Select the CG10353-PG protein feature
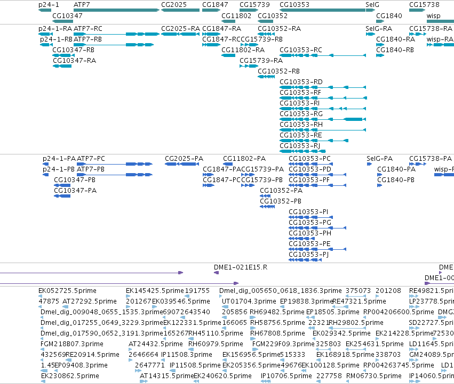The image size is (454, 384). tap(317, 228)
